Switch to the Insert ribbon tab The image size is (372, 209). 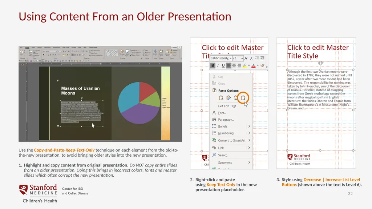[33, 47]
